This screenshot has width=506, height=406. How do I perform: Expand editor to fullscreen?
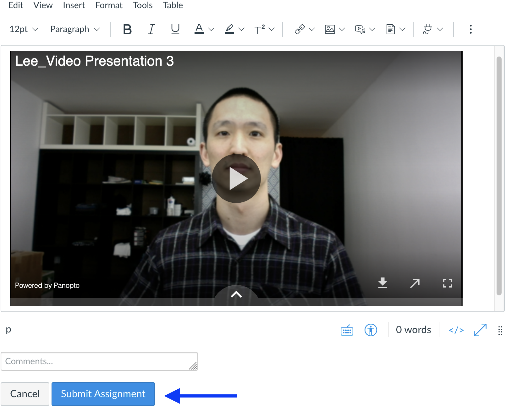point(480,330)
